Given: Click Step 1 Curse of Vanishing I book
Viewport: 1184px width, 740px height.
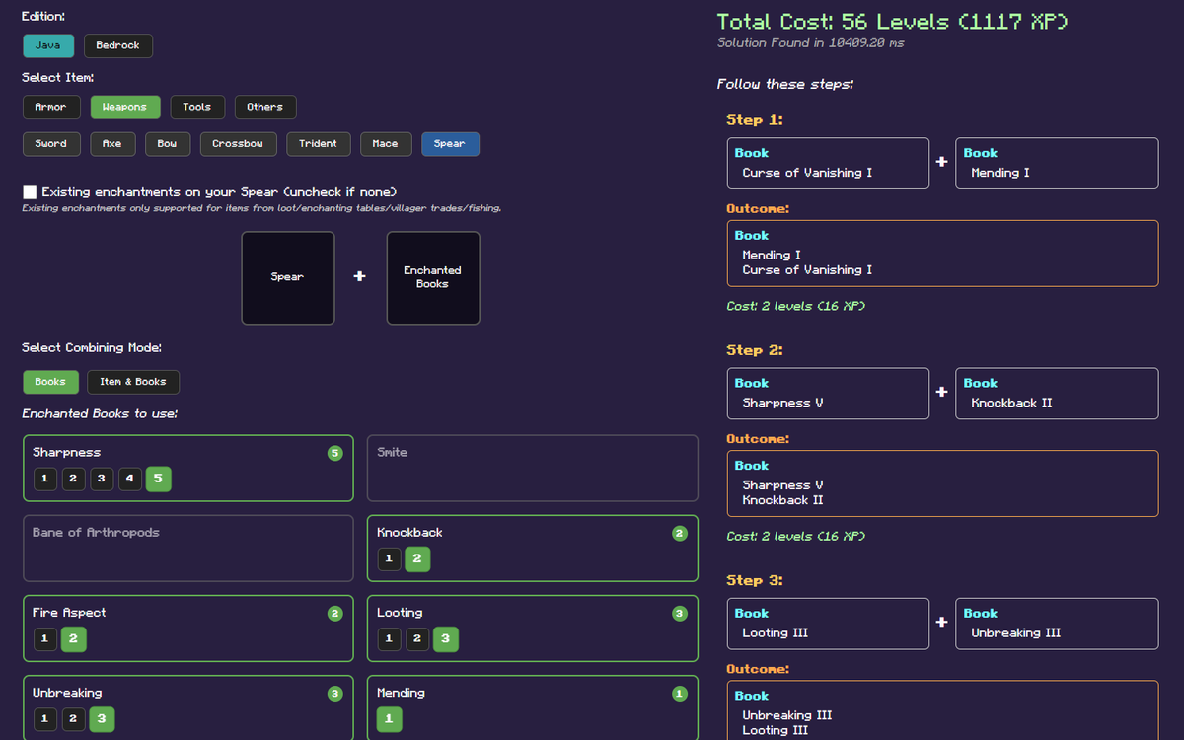Looking at the screenshot, I should (x=828, y=163).
